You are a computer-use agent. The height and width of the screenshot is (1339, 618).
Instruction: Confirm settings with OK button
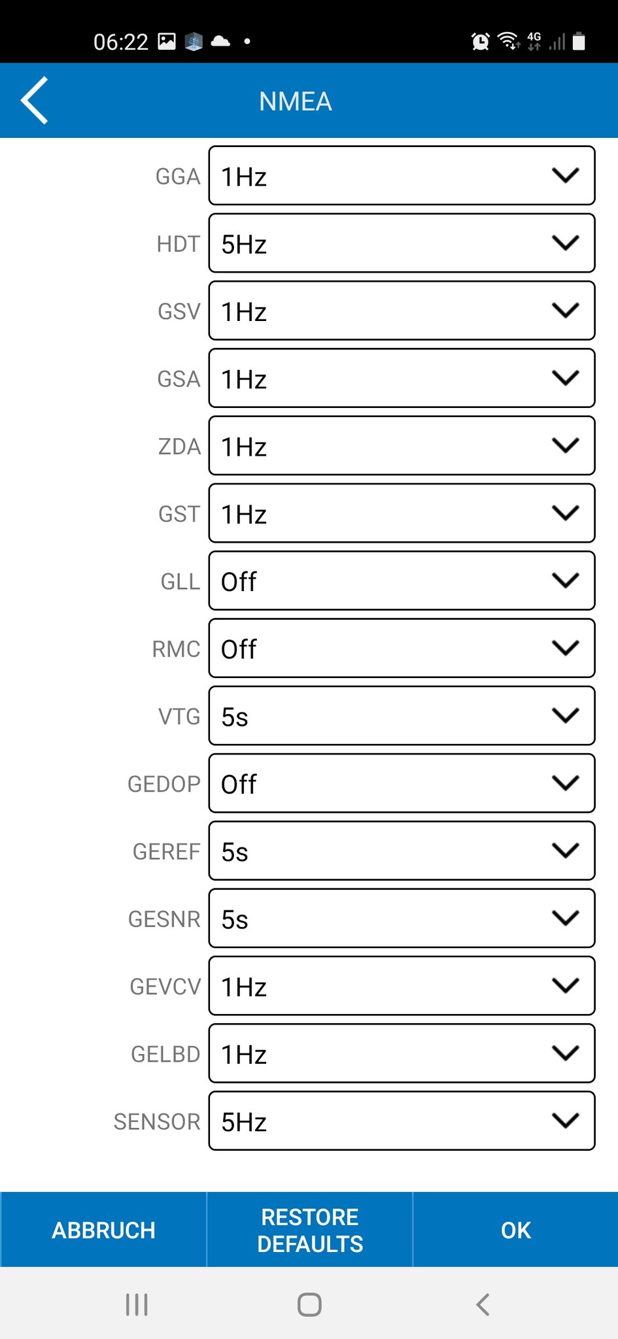[515, 1230]
